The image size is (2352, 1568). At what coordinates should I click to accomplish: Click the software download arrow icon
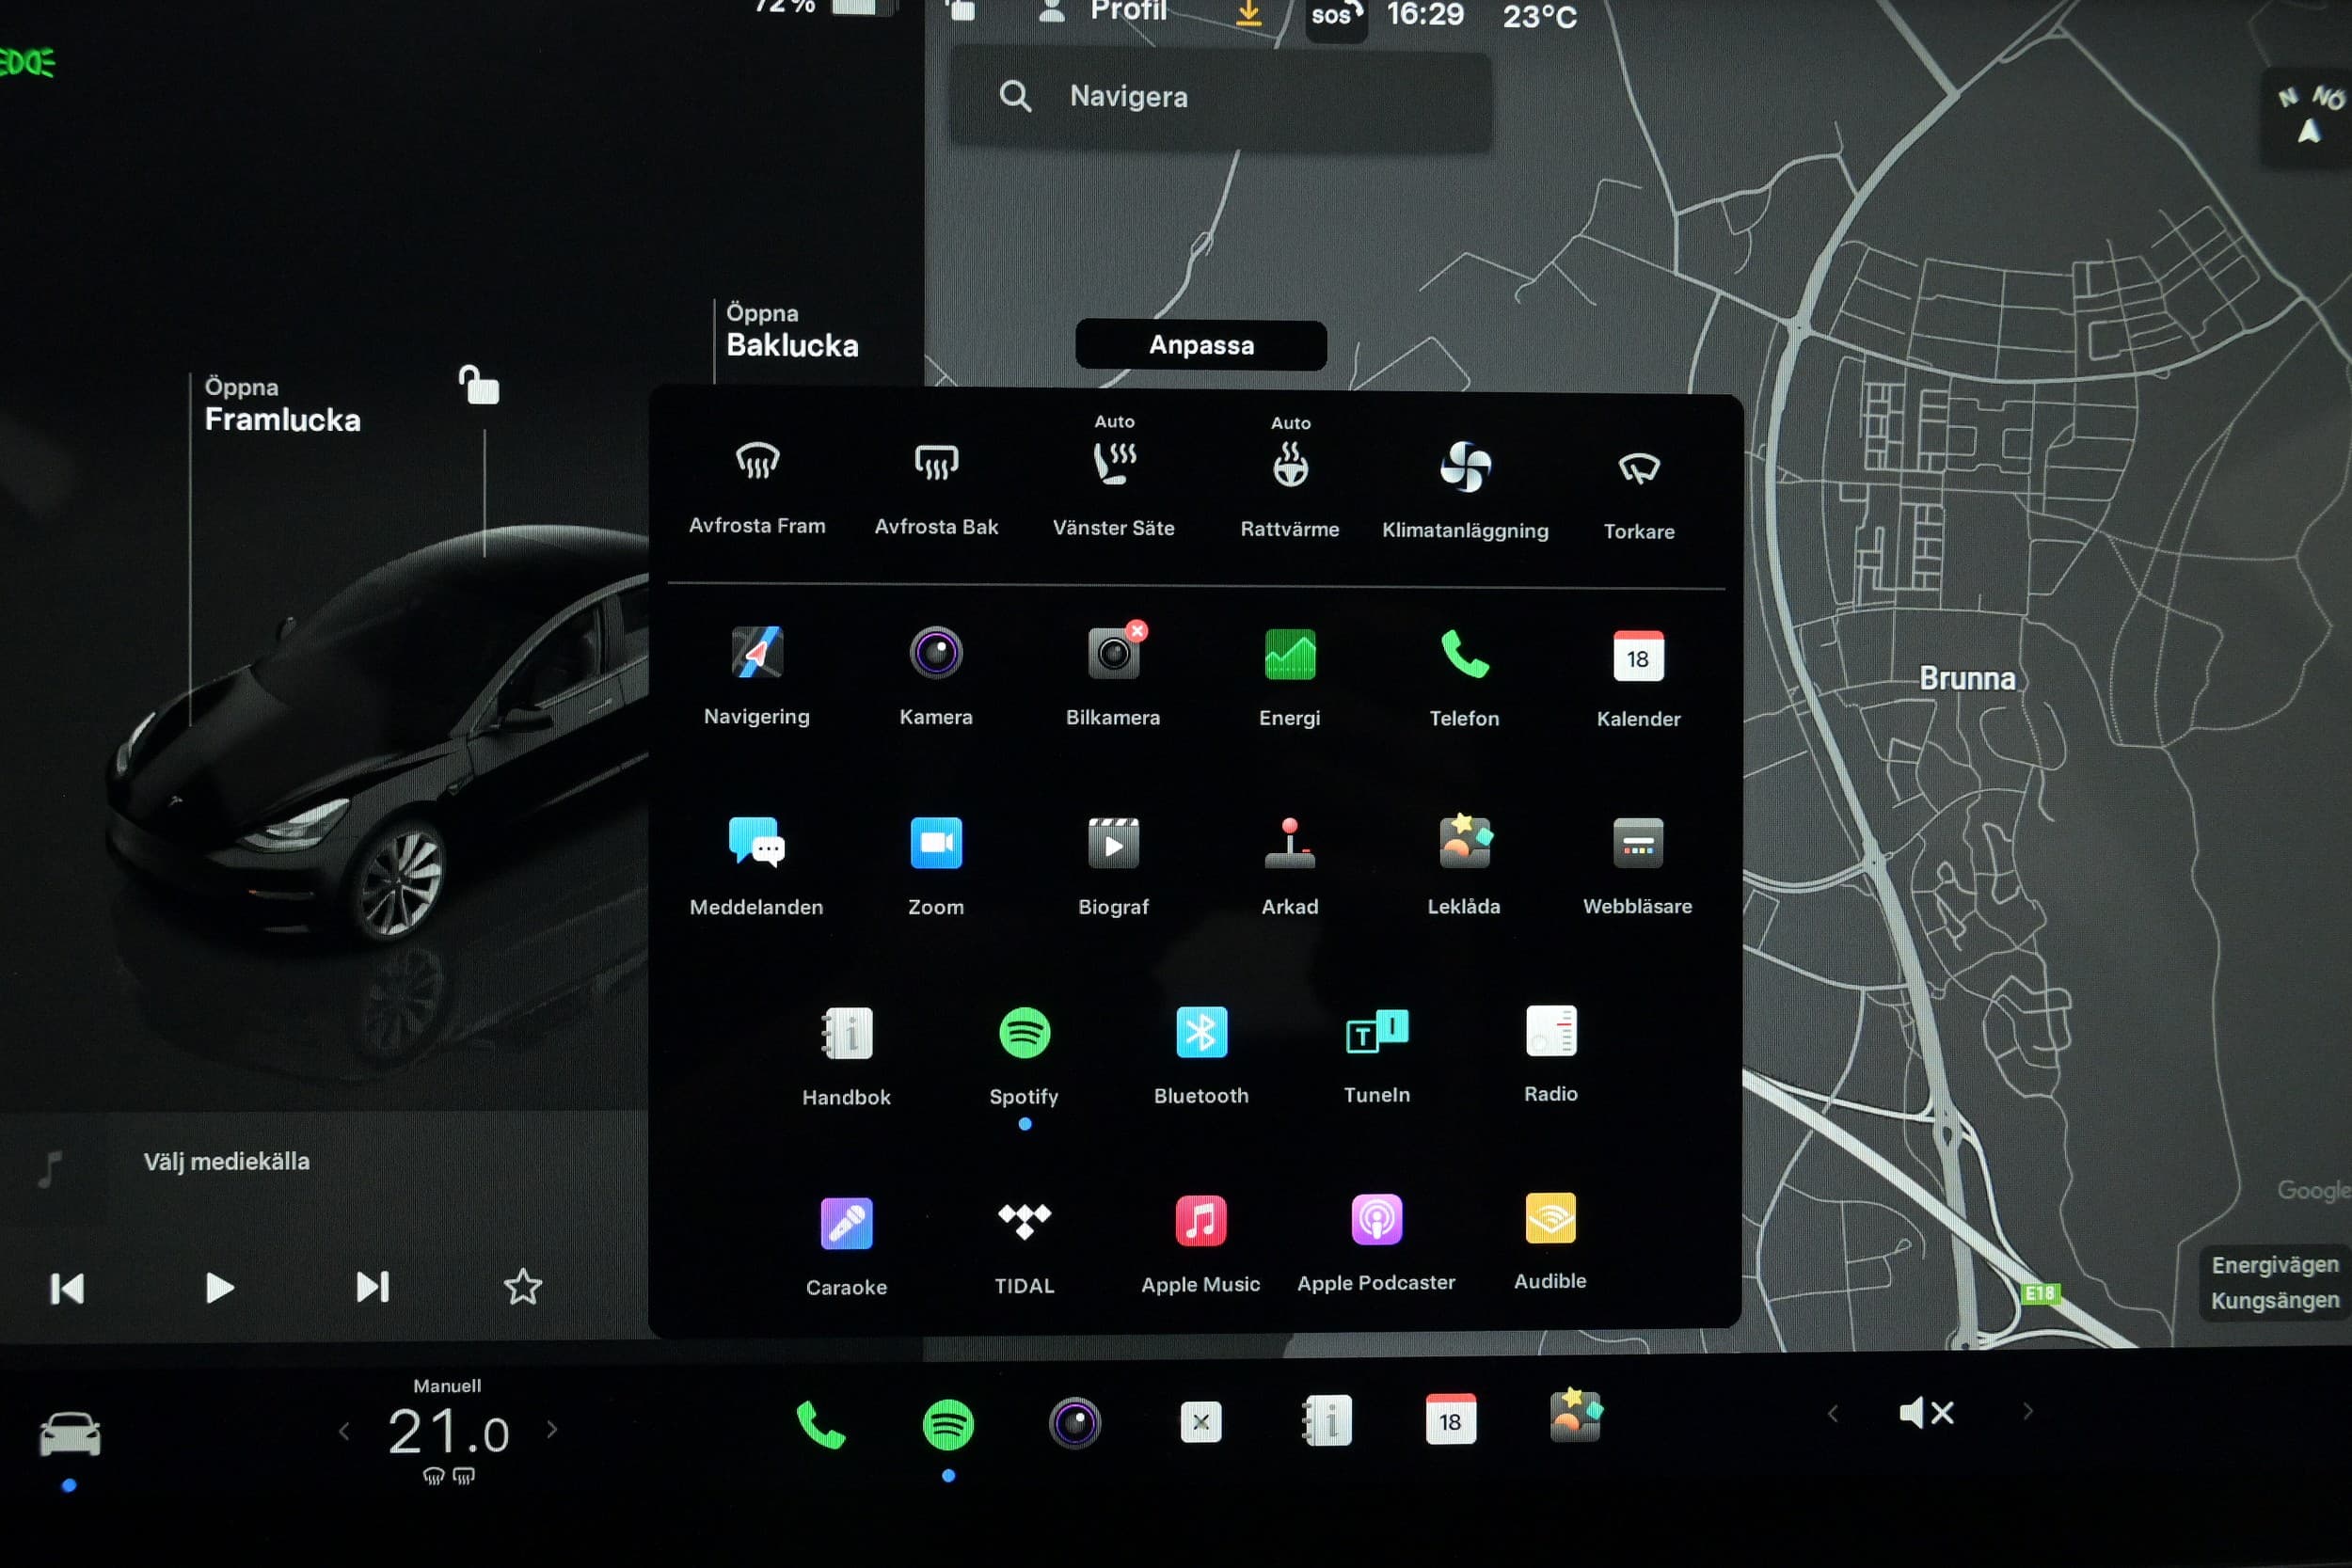point(1249,12)
